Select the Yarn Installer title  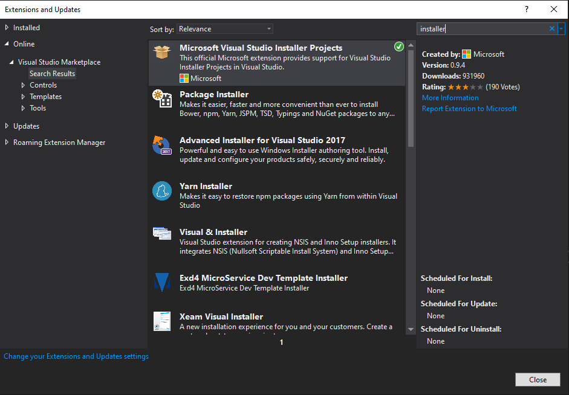[x=206, y=186]
